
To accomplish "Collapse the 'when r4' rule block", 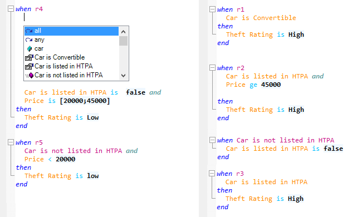I will 11,9.
